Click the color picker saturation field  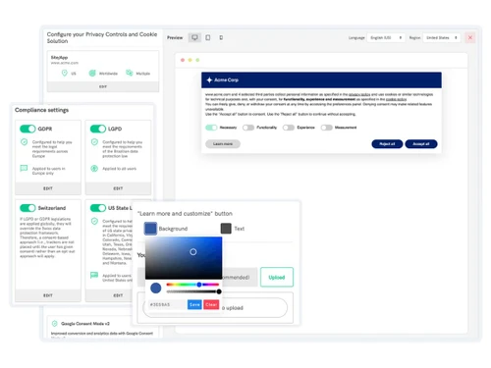click(x=184, y=258)
